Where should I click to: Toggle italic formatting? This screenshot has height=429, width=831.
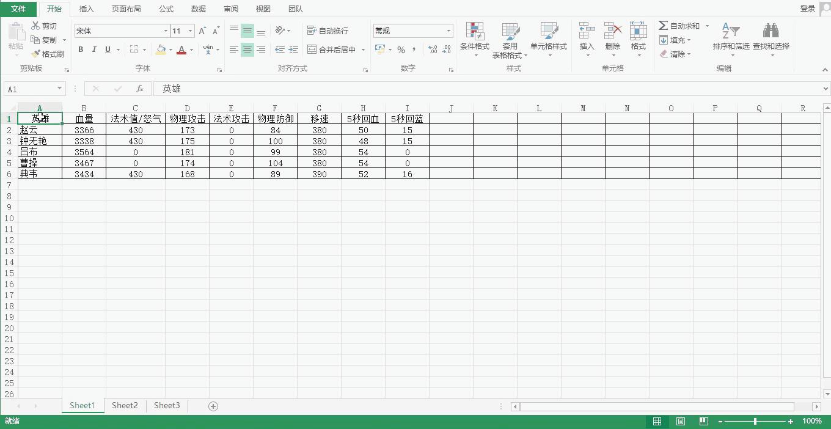(x=94, y=50)
